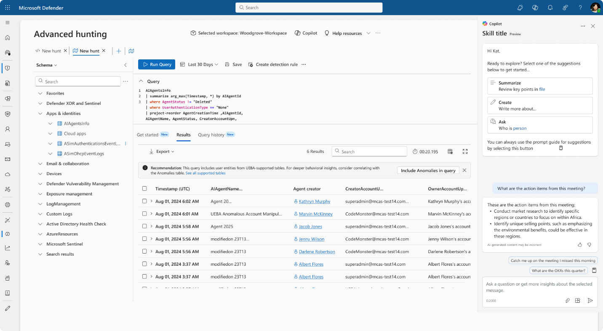Check the Agent 2025 result row
The image size is (603, 331).
(145, 226)
